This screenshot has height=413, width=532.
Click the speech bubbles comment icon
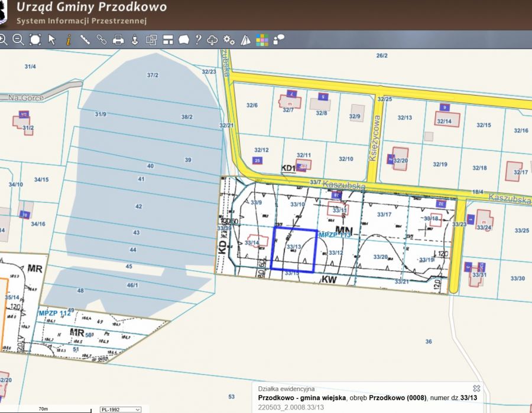(278, 40)
